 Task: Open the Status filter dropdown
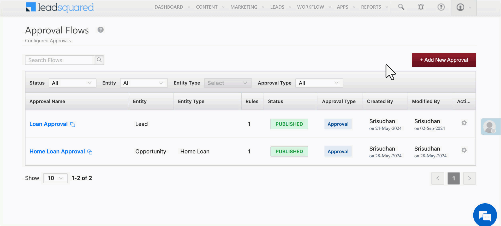click(72, 83)
